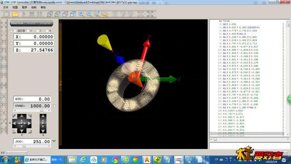
Task: Open the orange letter A taskbar app
Action: 147,160
